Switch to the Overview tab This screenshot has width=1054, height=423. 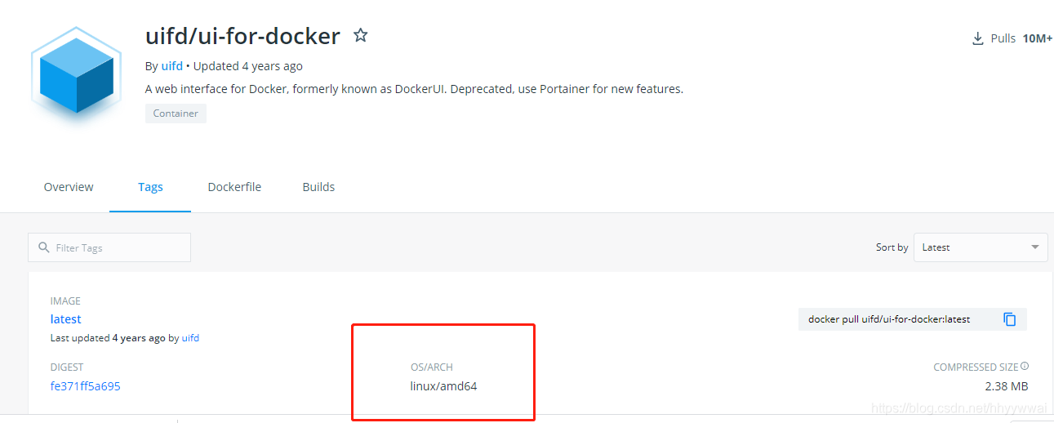[x=69, y=187]
